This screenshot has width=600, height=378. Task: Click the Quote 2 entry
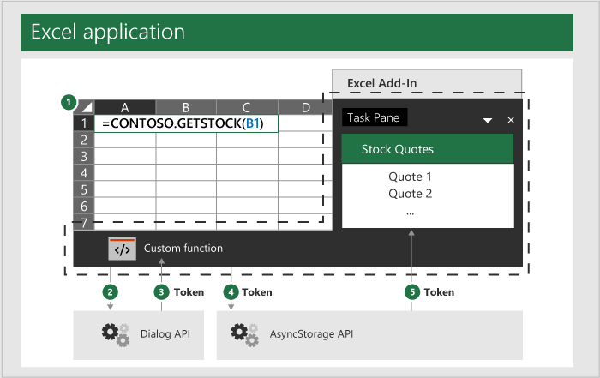click(x=410, y=194)
